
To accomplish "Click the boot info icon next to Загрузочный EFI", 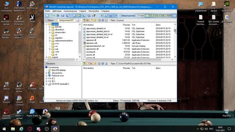I will coord(78,21).
